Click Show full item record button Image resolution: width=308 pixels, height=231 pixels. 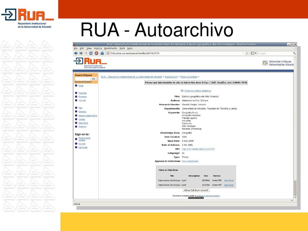tap(196, 190)
